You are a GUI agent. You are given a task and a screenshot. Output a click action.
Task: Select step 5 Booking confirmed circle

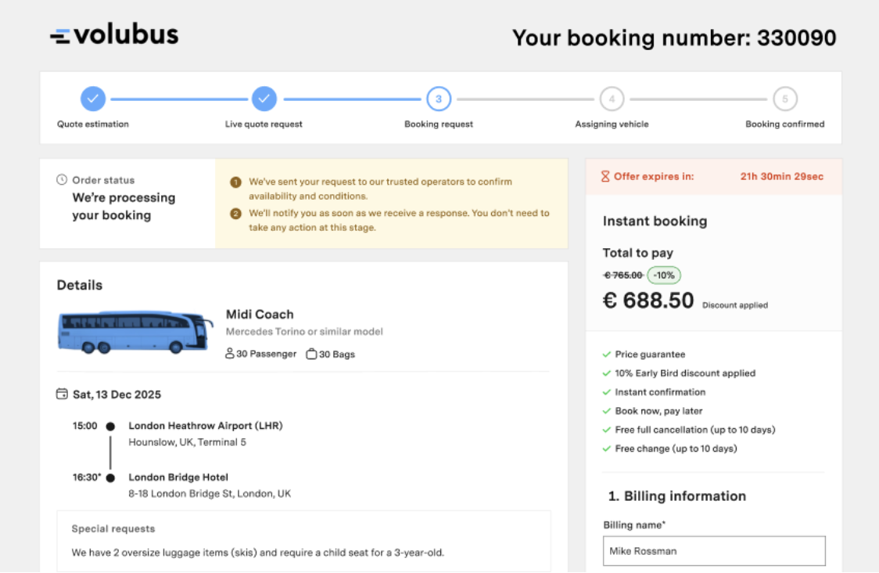[785, 99]
